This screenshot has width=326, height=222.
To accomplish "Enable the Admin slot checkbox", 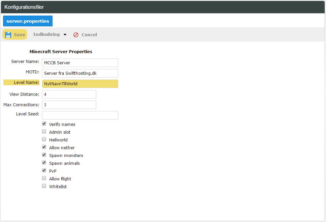I will click(44, 131).
